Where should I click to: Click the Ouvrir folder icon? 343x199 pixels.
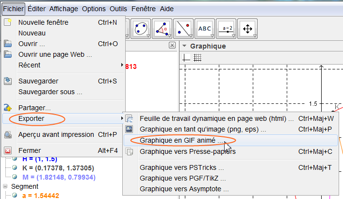pos(8,44)
